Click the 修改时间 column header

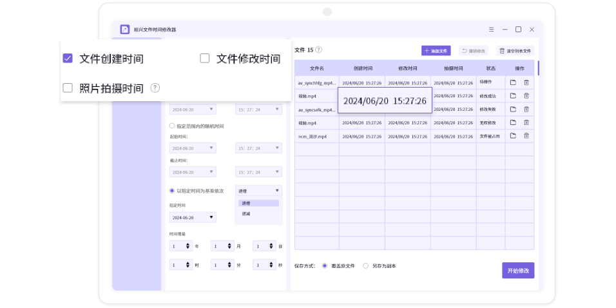408,68
